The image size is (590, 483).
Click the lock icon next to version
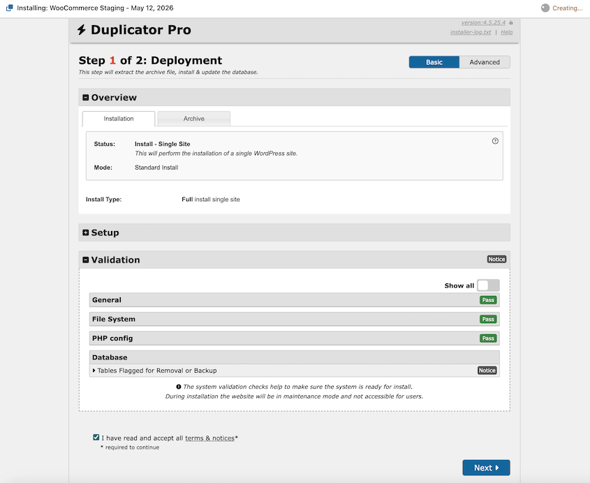tap(511, 22)
